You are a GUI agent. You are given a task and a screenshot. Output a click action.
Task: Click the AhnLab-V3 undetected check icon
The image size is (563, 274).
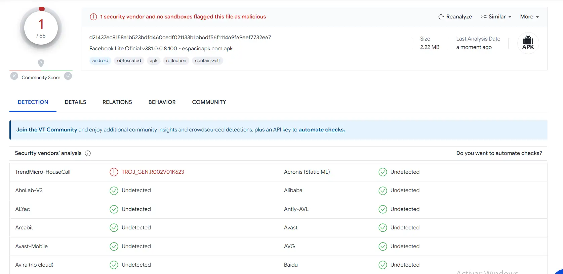tap(114, 190)
